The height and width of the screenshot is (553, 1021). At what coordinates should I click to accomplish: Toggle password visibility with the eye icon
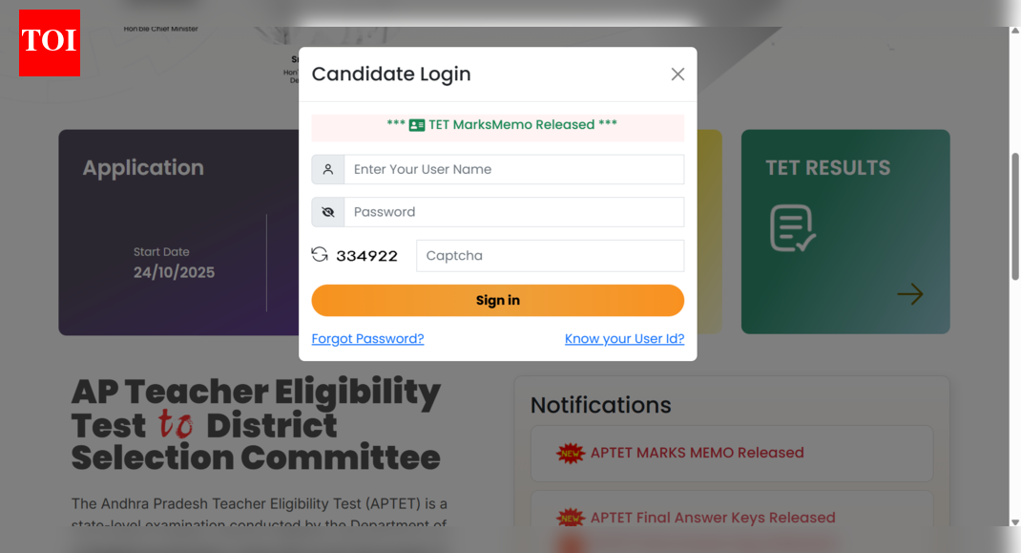pos(327,211)
